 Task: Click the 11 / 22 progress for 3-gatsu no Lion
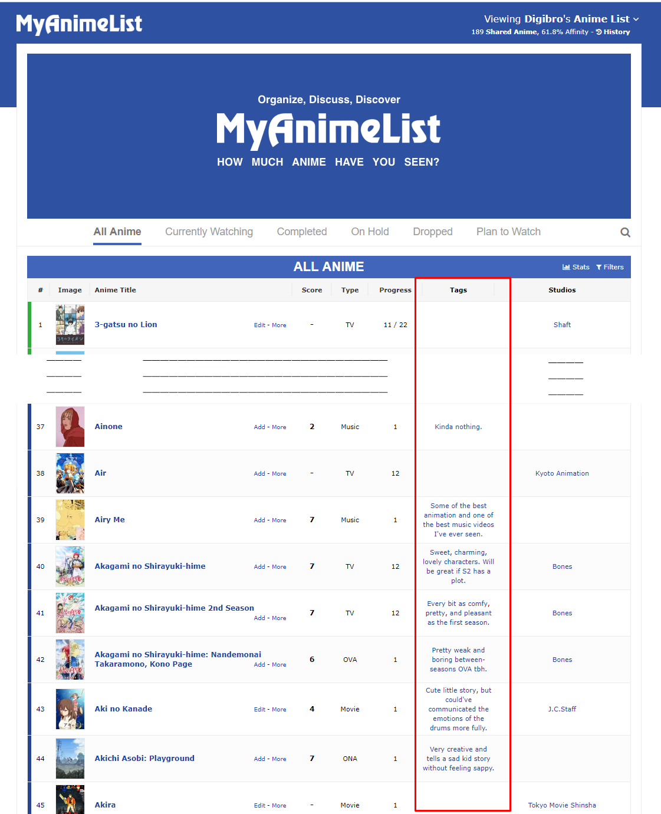[395, 325]
